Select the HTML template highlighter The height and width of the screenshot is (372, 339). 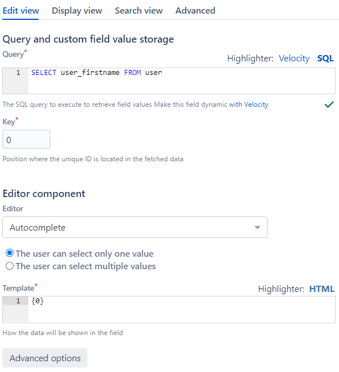(322, 289)
